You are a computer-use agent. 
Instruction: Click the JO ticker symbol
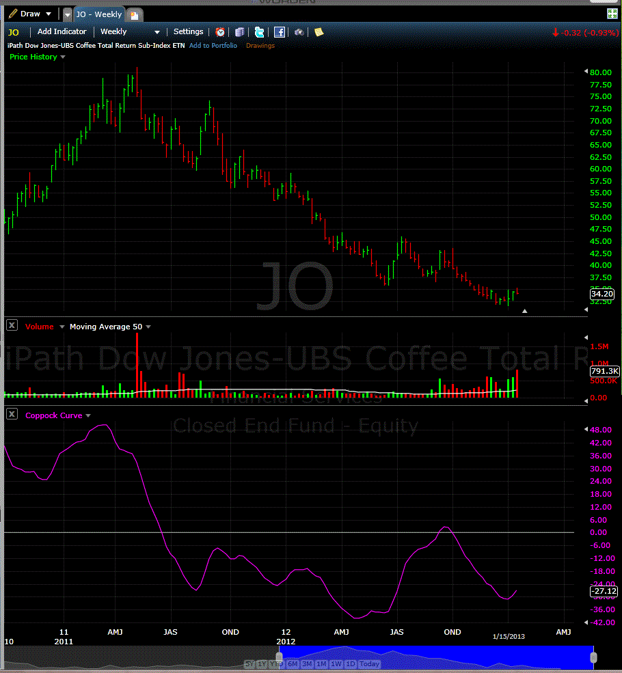pyautogui.click(x=13, y=32)
